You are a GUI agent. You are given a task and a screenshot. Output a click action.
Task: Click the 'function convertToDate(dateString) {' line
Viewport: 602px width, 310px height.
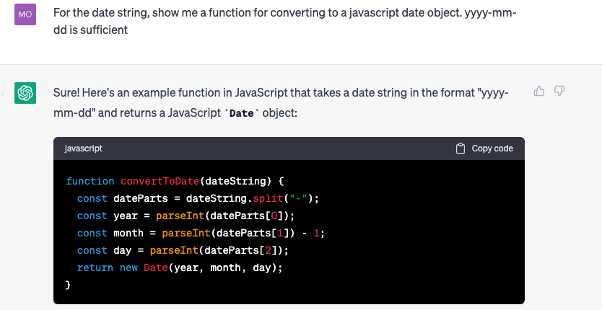[x=175, y=181]
